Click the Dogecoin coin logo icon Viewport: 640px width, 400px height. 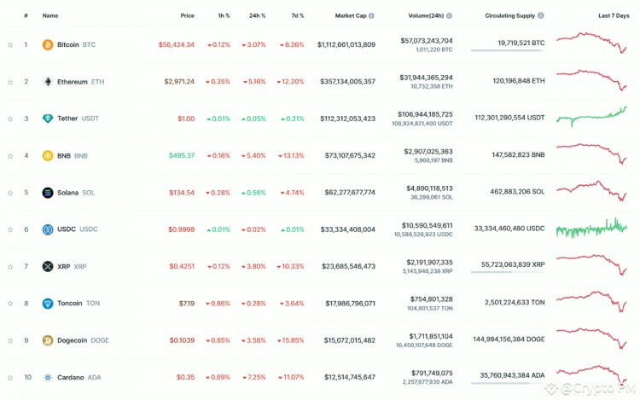click(48, 340)
